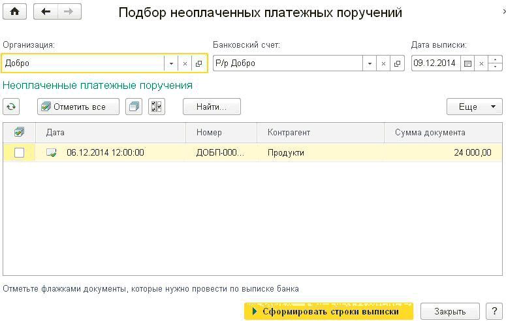
Task: Expand the Еще menu
Action: (475, 107)
